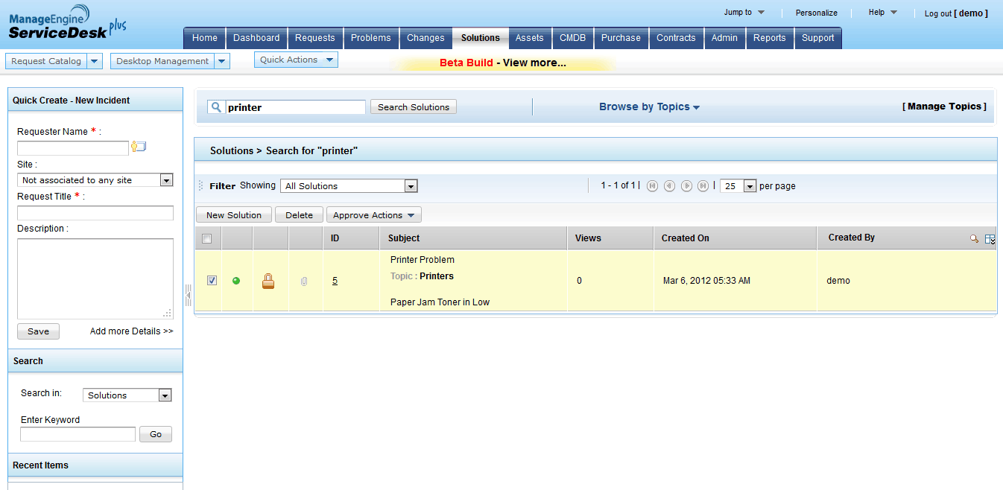Switch to the Home tab

[205, 38]
